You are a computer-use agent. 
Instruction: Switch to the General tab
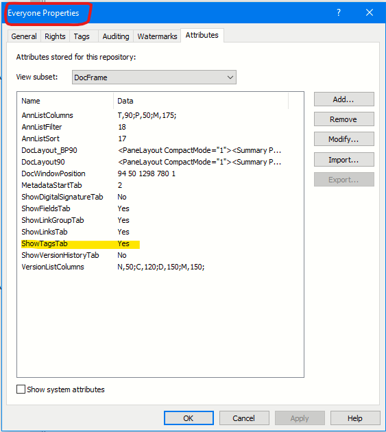[24, 36]
